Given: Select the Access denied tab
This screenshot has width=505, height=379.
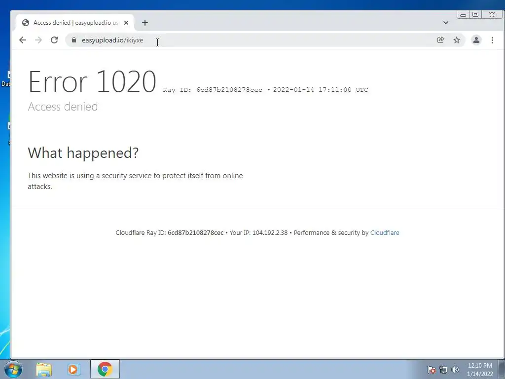Looking at the screenshot, I should click(x=75, y=23).
